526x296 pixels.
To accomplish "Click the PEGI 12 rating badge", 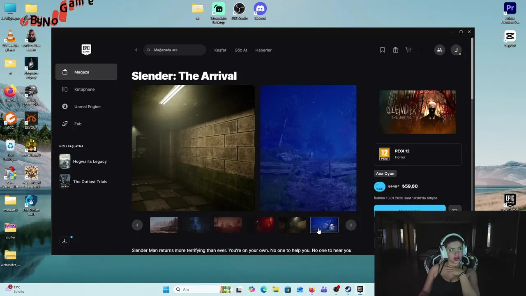I will point(385,154).
